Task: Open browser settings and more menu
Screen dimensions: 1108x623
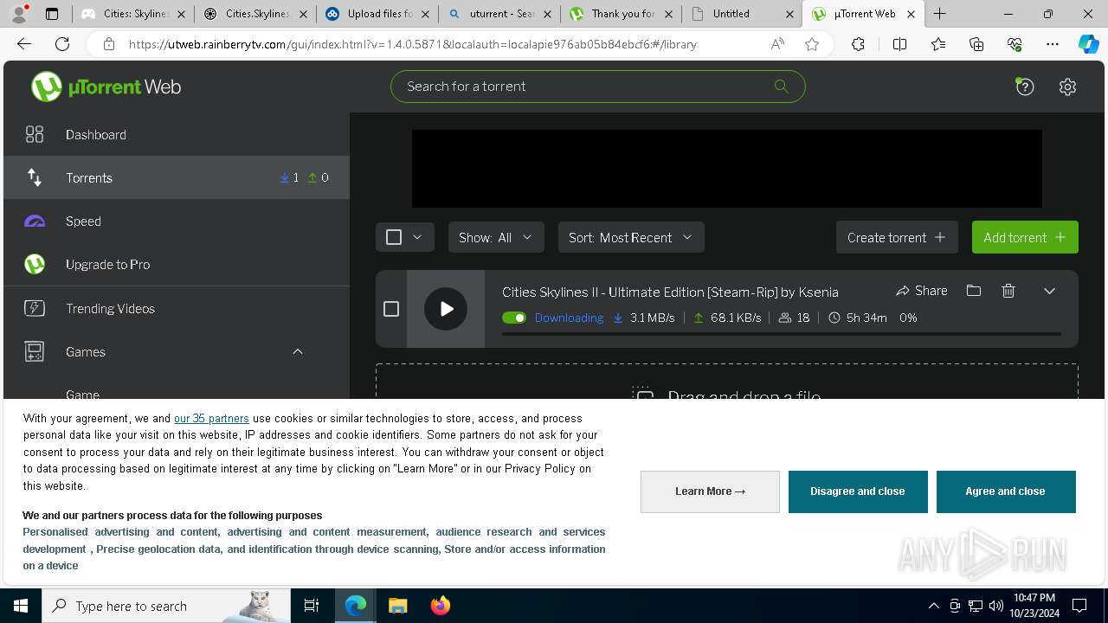Action: (x=1053, y=44)
